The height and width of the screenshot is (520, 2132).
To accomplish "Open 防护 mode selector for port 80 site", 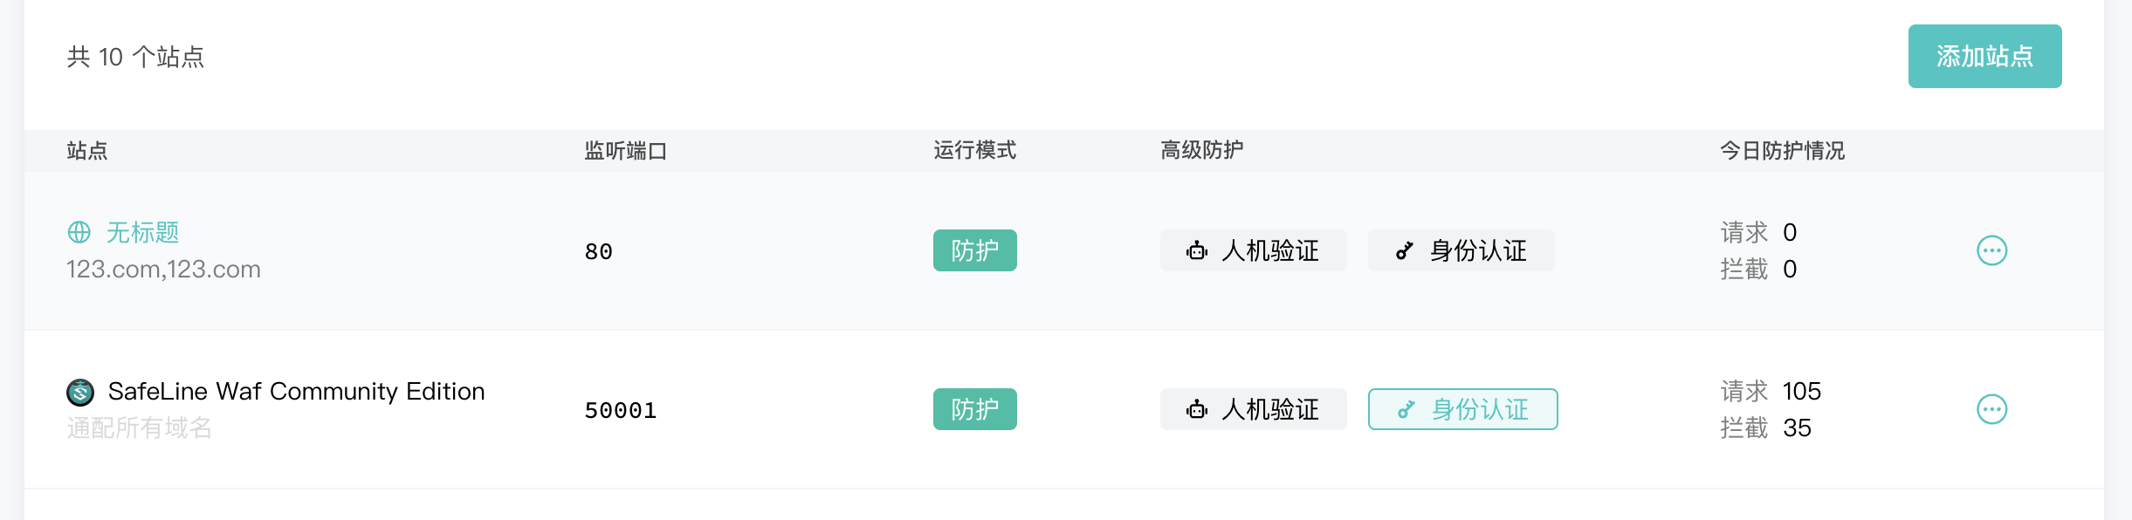I will pos(974,250).
